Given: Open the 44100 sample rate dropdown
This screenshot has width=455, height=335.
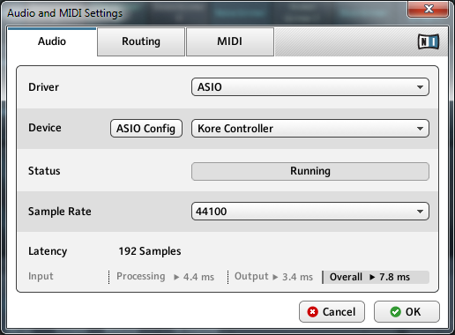Looking at the screenshot, I should click(x=310, y=212).
